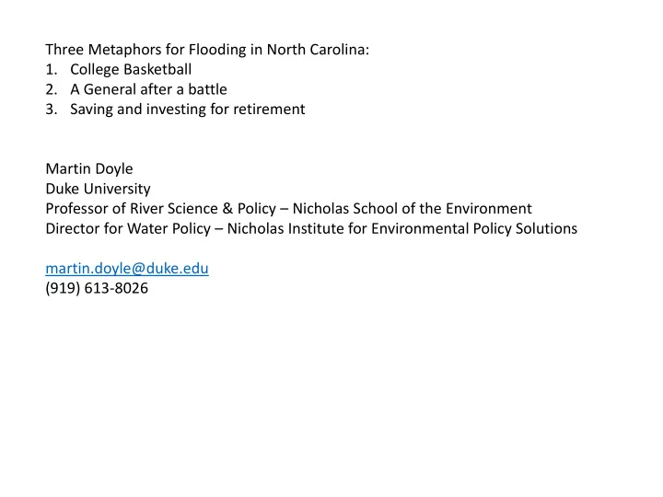Screen dimensions: 663x497
Task: Click the phone number (919) 613-8026
Action: (97, 288)
